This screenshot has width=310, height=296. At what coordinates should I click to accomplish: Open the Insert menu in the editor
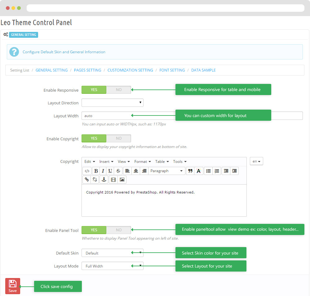click(x=106, y=162)
